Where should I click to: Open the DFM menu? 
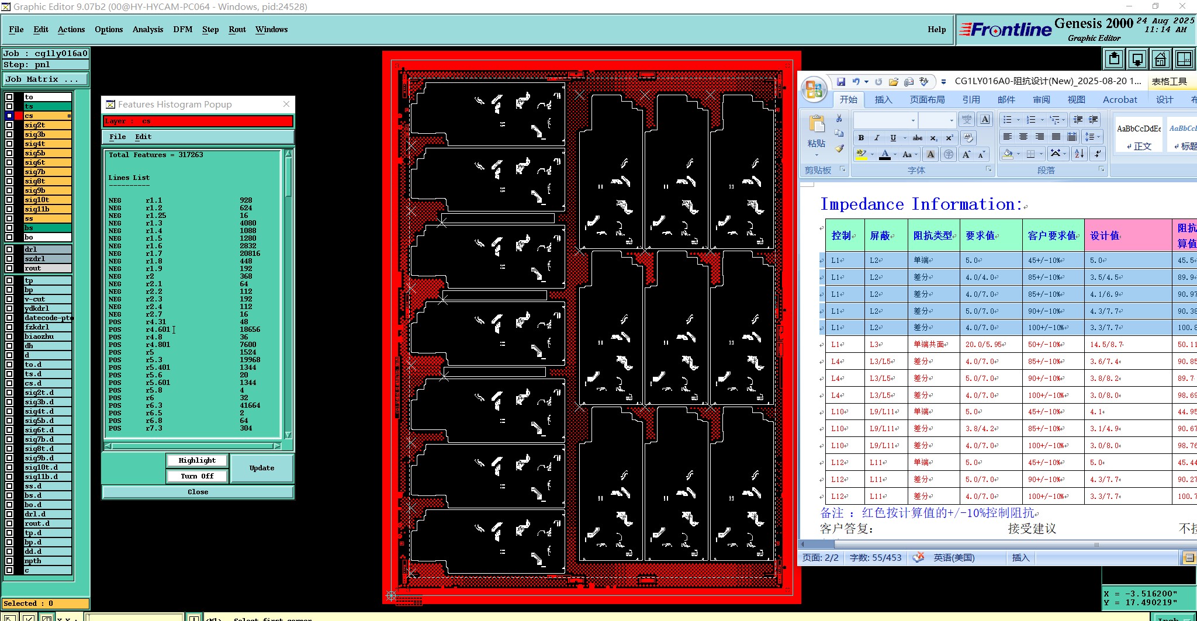pos(183,29)
